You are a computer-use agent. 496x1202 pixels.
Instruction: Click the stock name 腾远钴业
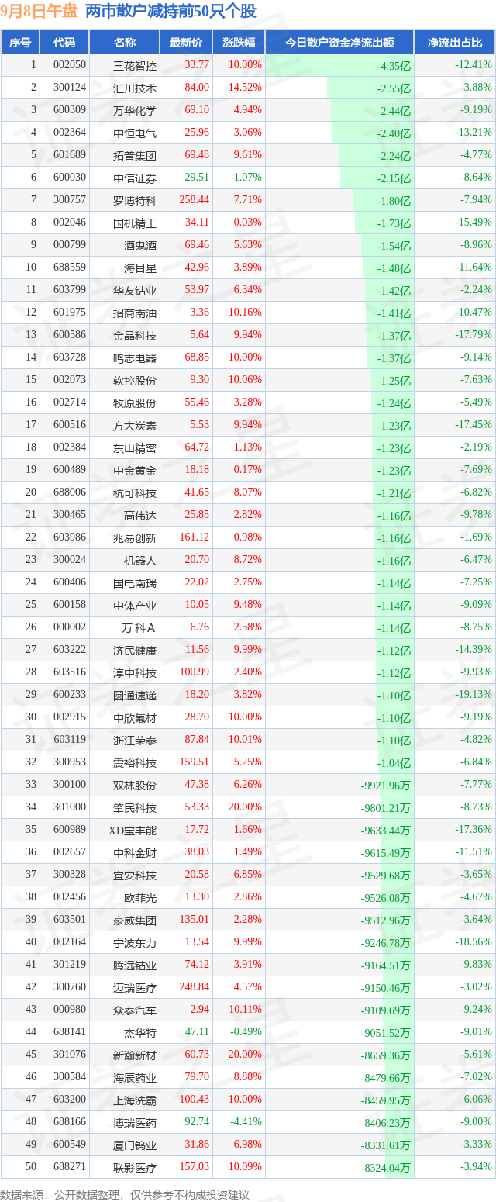click(x=135, y=965)
